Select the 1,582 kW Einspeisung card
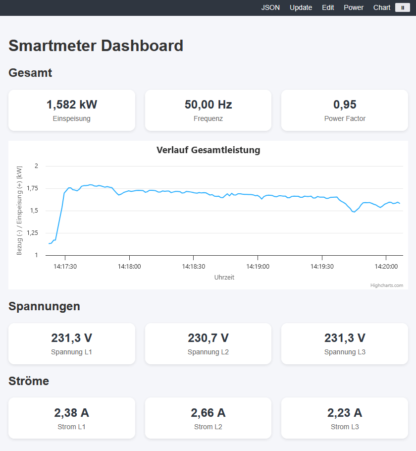 72,110
